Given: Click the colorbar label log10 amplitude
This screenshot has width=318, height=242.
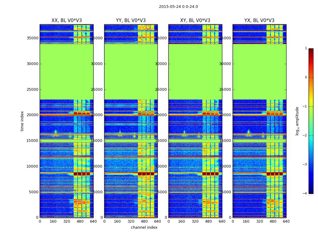Looking at the screenshot, I should click(x=297, y=121).
